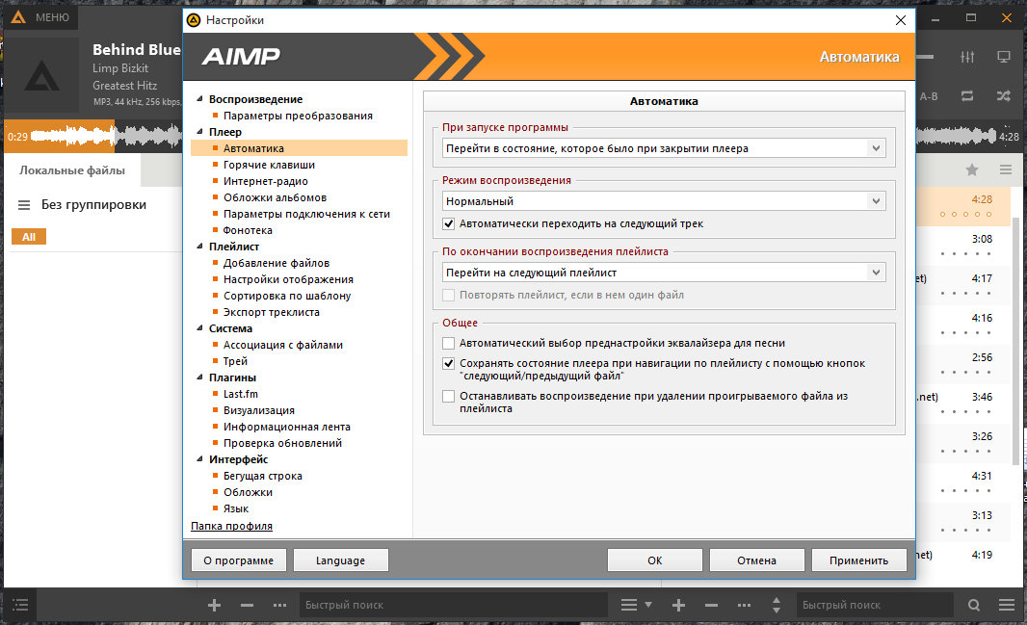Image resolution: width=1027 pixels, height=625 pixels.
Task: Select Параметры преобразования in settings tree
Action: (298, 116)
